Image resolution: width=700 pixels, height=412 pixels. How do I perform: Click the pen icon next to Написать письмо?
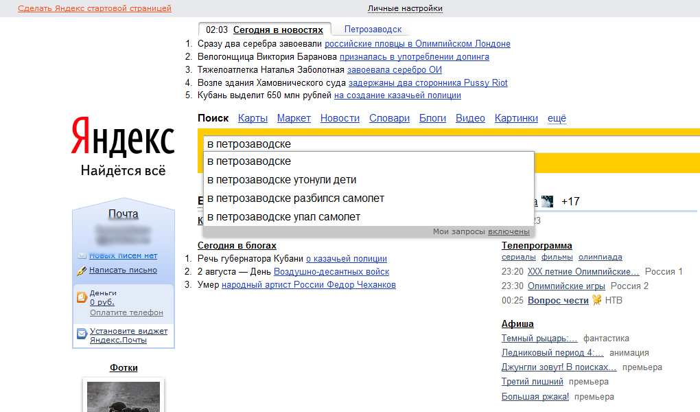point(82,271)
